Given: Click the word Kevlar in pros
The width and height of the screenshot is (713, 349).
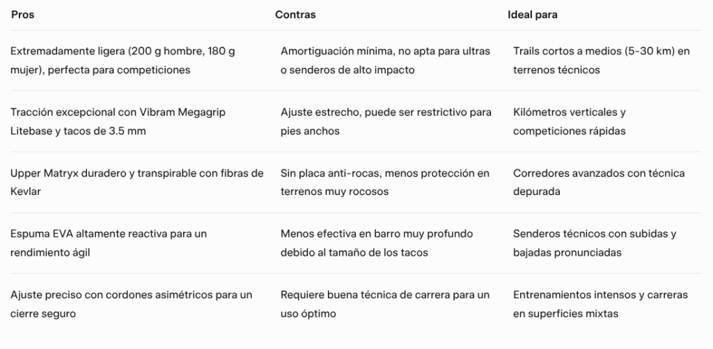Looking at the screenshot, I should point(26,192).
